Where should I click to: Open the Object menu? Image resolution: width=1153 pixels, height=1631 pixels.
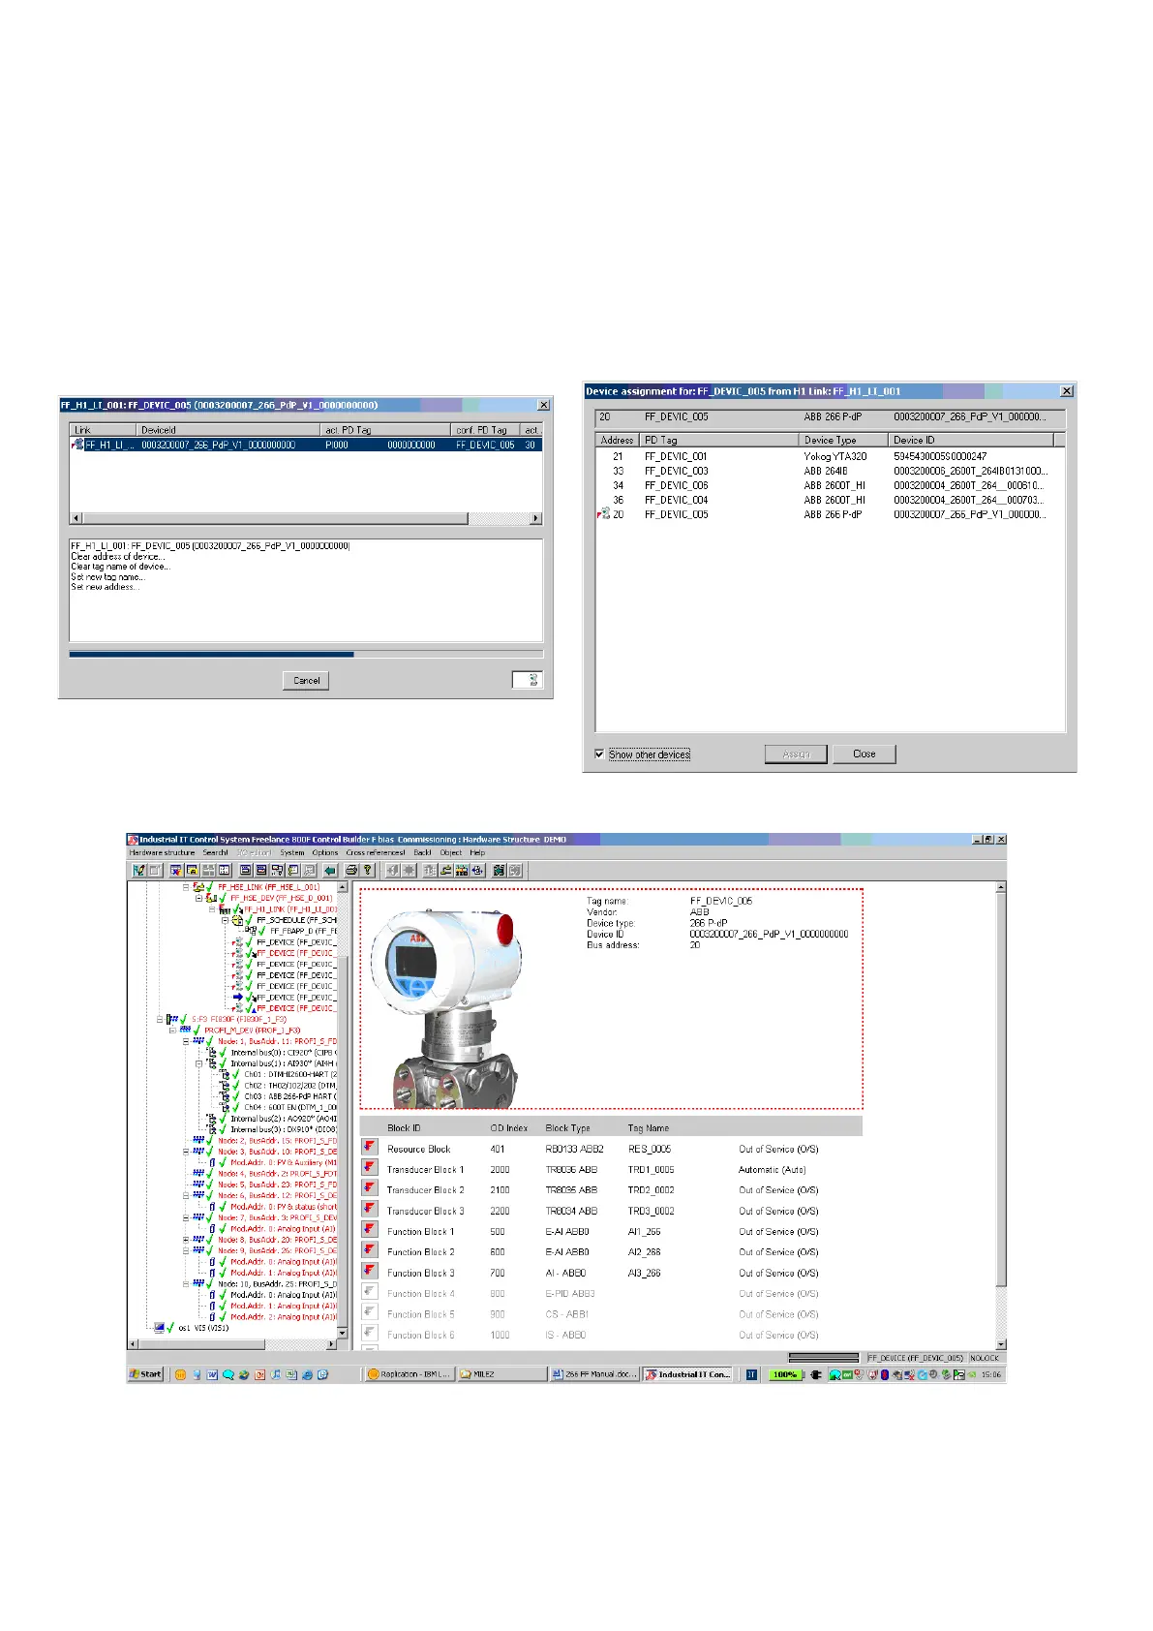(x=450, y=852)
